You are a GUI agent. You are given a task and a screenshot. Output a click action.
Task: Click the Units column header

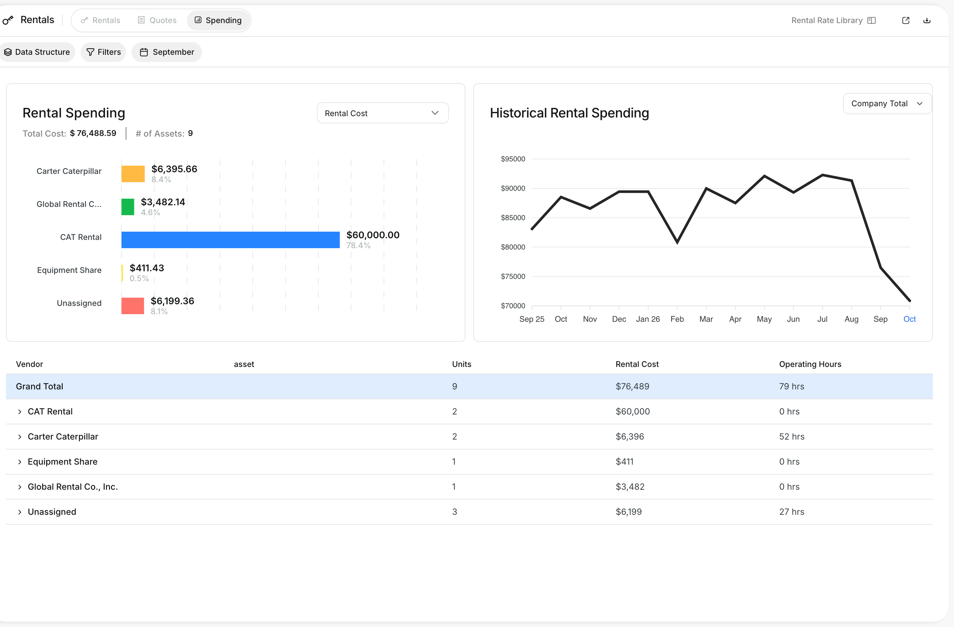(x=462, y=364)
